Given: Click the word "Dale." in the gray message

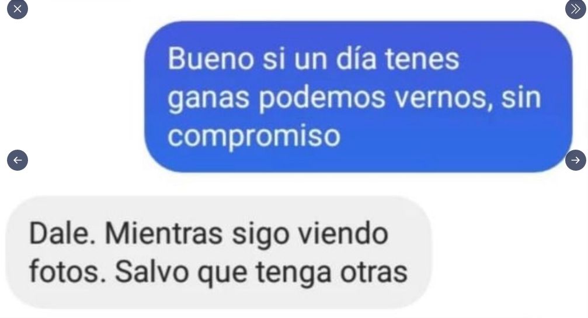Looking at the screenshot, I should coord(62,234).
